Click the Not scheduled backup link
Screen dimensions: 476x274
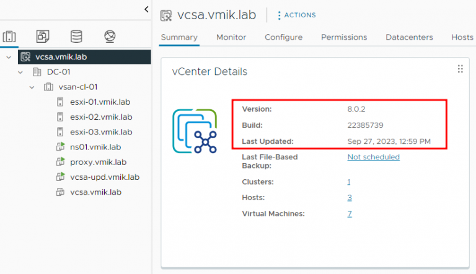tap(373, 157)
